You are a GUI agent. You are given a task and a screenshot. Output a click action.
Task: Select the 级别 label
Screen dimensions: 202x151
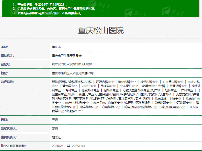pyautogui.click(x=4, y=120)
